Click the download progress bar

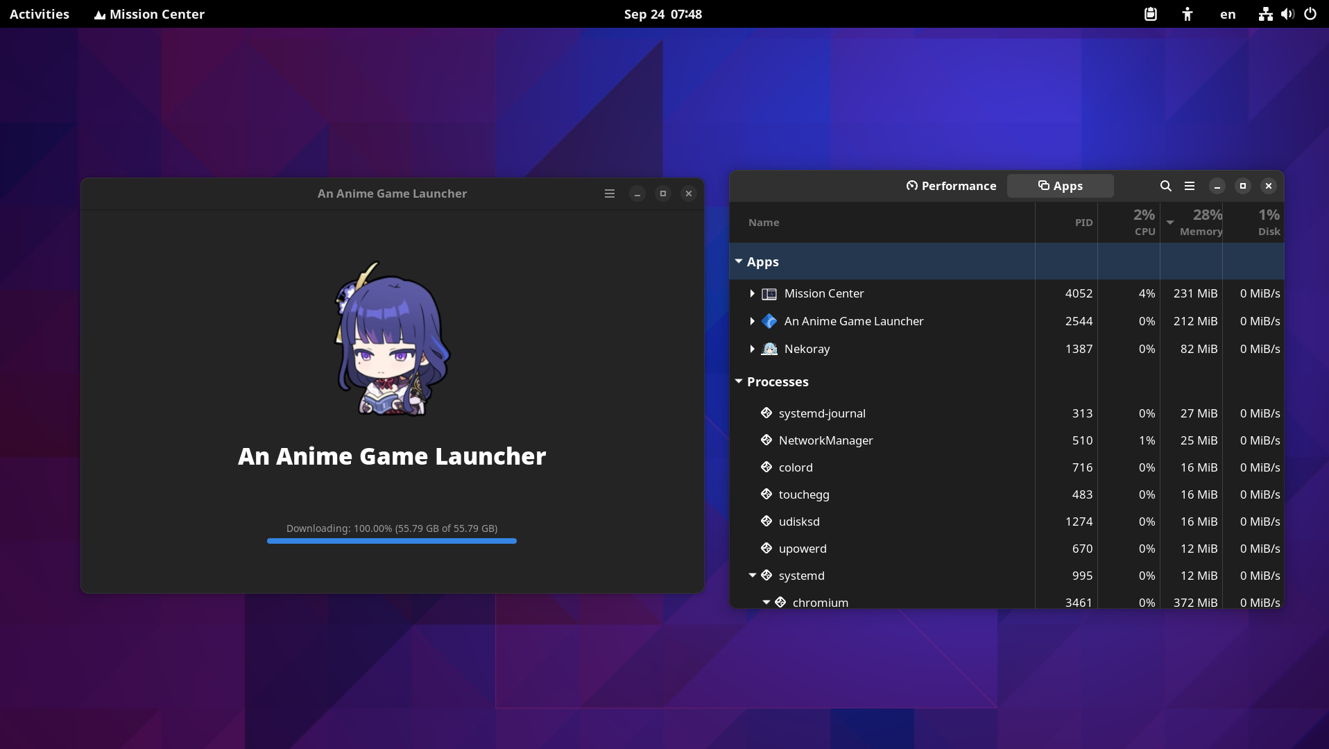coord(391,541)
